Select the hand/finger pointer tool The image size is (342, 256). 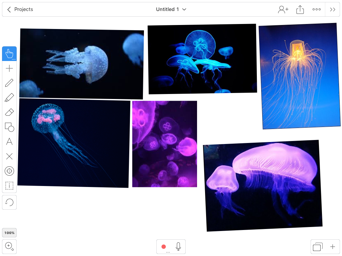(9, 54)
